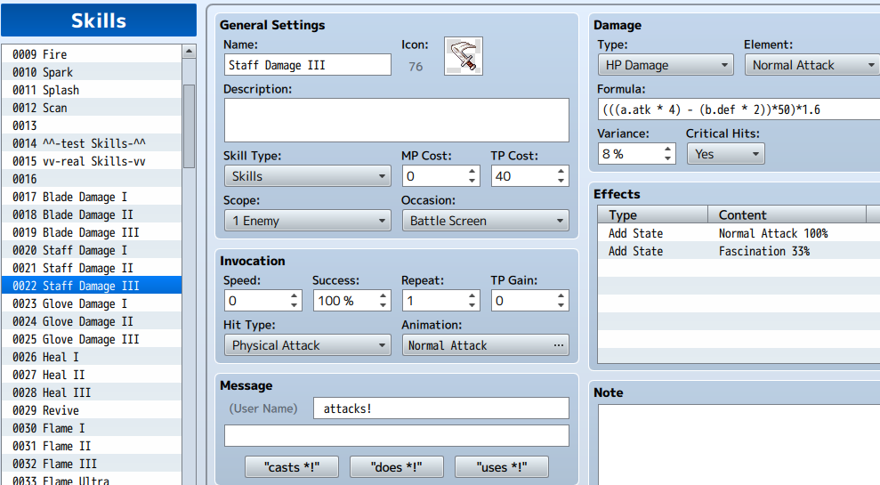Select skill 0017 Blade Damage I
Viewport: 880px width, 485px height.
point(92,197)
